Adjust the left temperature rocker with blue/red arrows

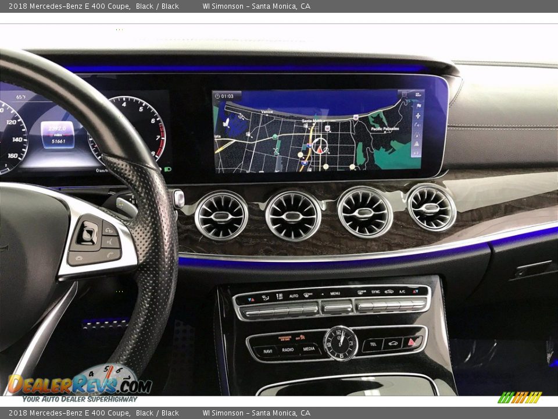tap(251, 300)
